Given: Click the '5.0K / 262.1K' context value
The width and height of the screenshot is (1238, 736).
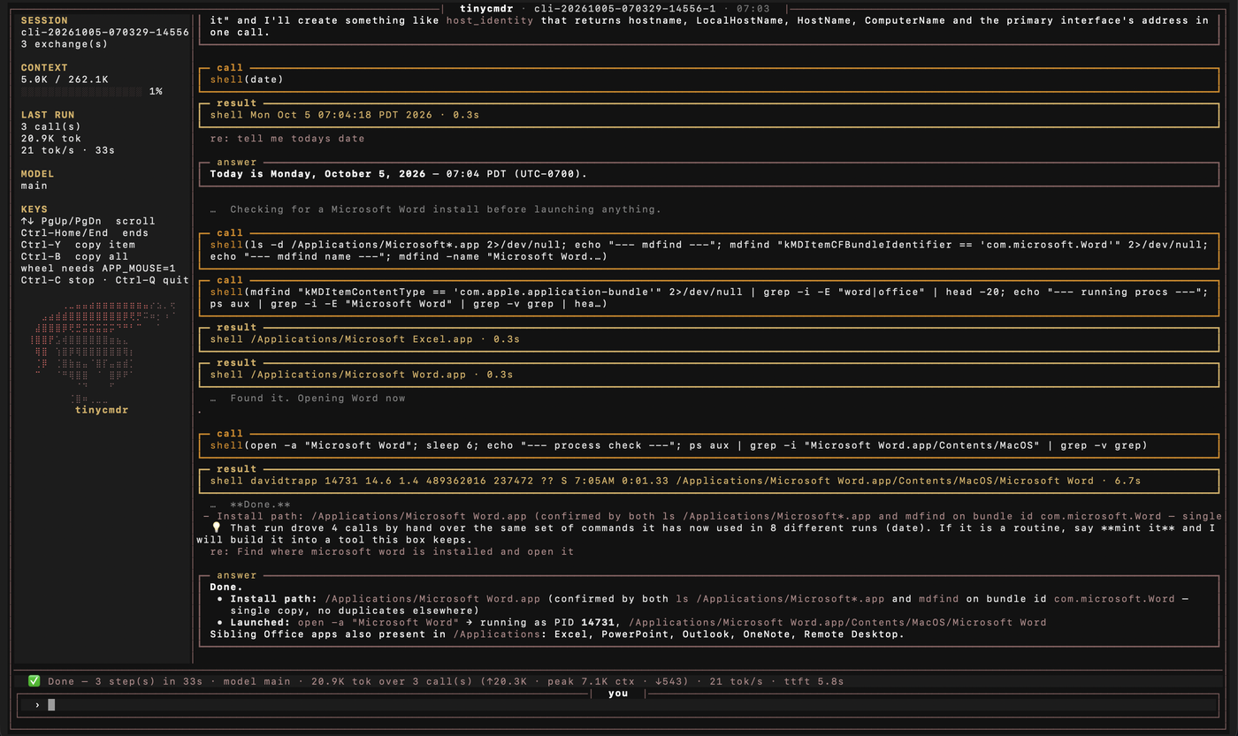Looking at the screenshot, I should (x=65, y=80).
